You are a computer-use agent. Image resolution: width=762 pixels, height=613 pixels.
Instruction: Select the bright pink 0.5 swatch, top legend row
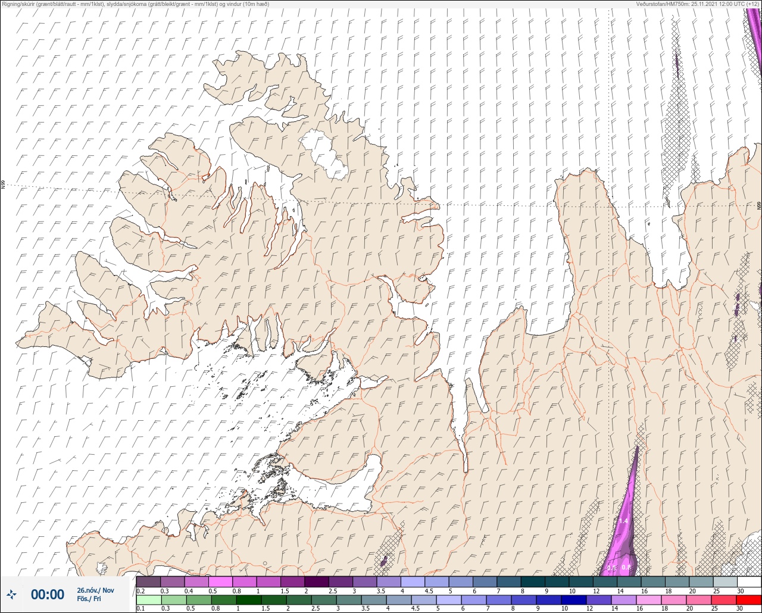click(220, 581)
